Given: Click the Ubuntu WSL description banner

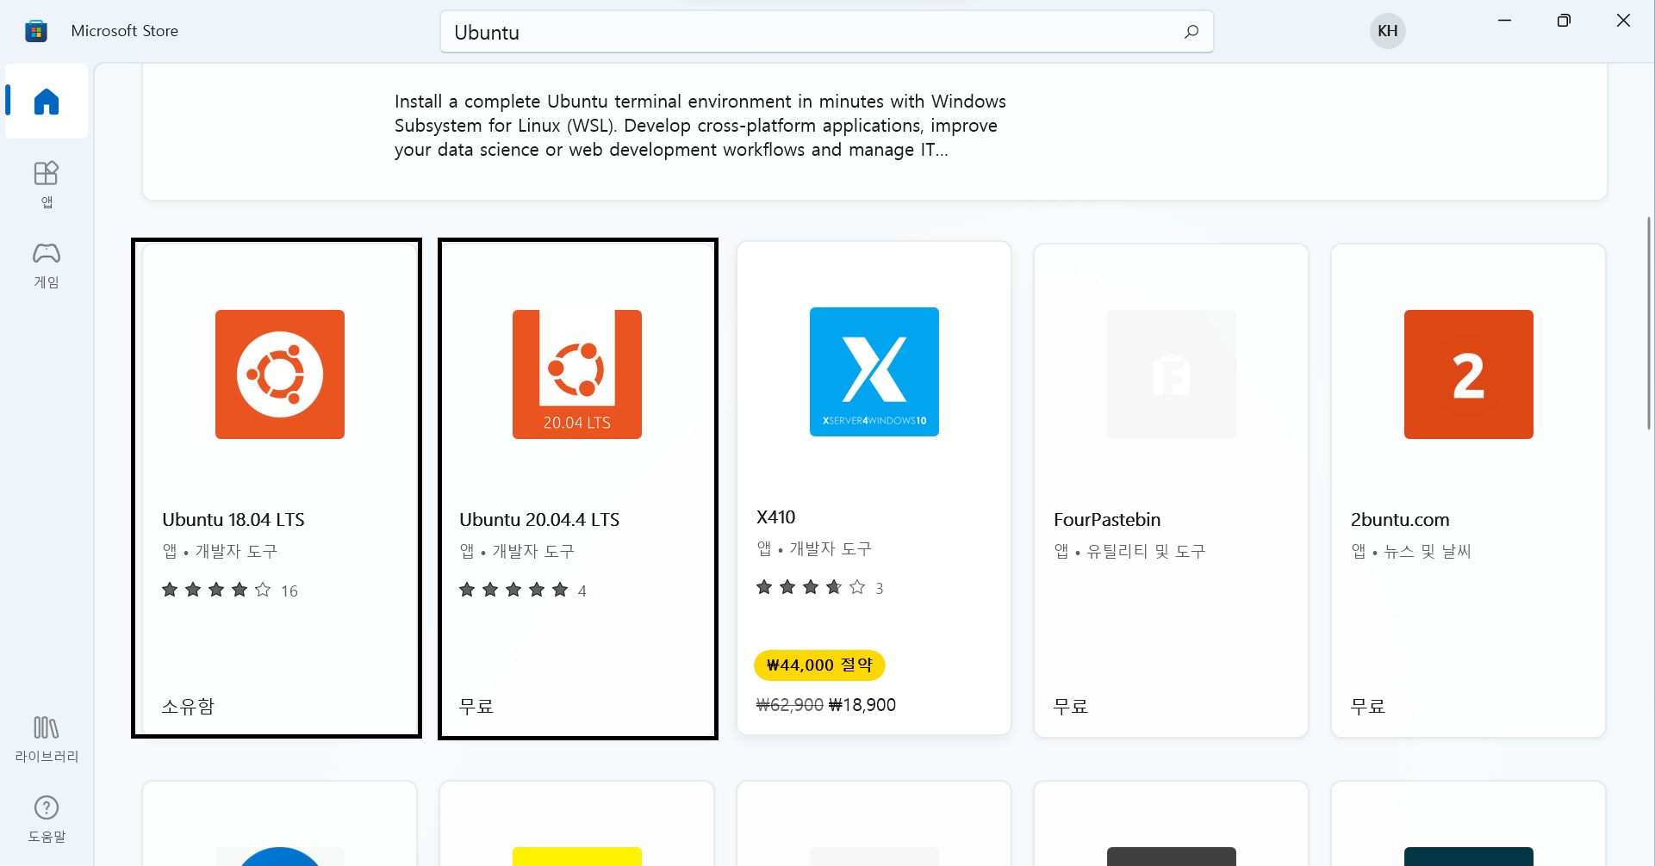Looking at the screenshot, I should [x=874, y=132].
